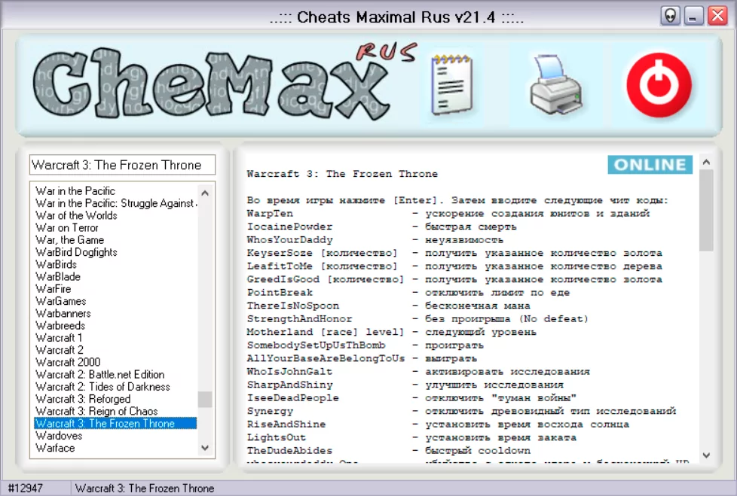This screenshot has height=496, width=737.
Task: Select WarBird Dogfights
Action: (x=115, y=252)
